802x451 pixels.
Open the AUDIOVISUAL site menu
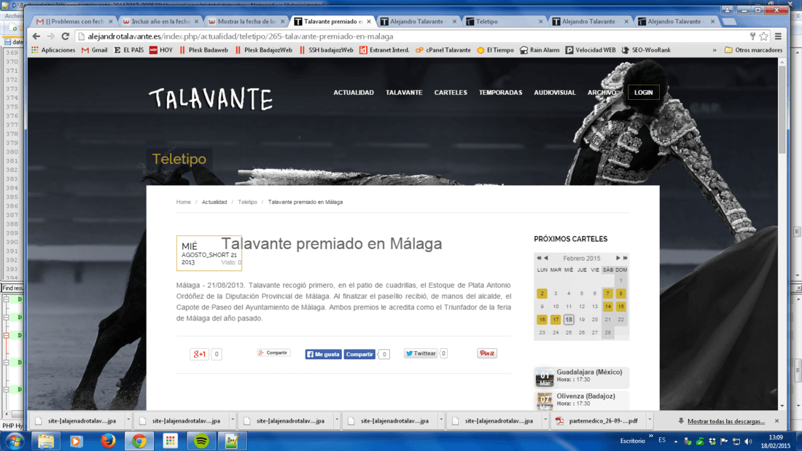click(554, 93)
